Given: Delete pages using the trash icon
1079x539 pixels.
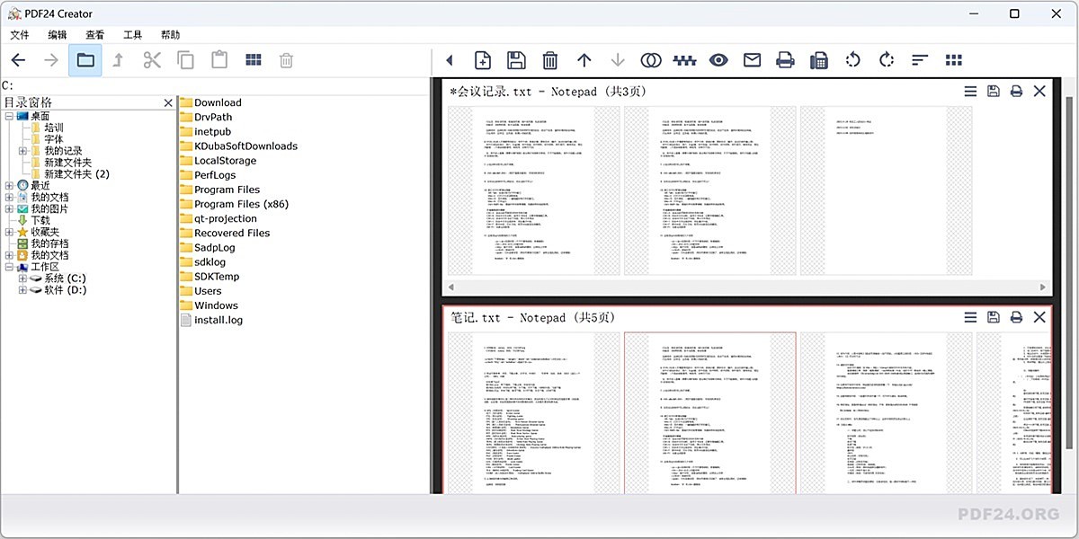Looking at the screenshot, I should (549, 59).
